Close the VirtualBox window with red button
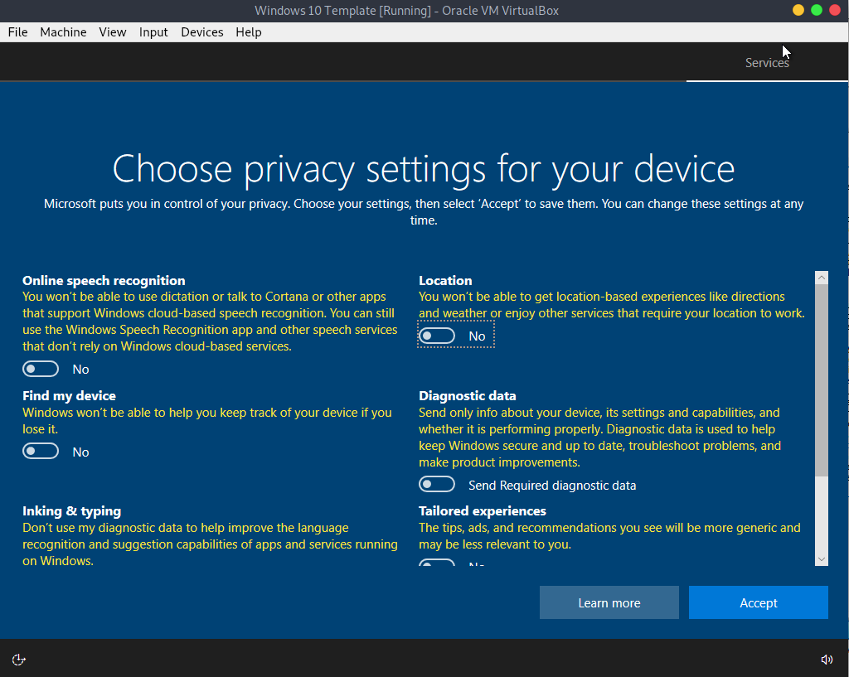Screen dimensions: 849x677 (835, 10)
